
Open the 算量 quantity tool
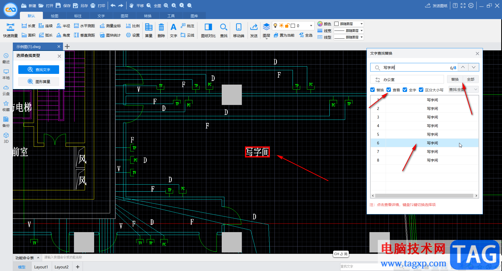(149, 30)
